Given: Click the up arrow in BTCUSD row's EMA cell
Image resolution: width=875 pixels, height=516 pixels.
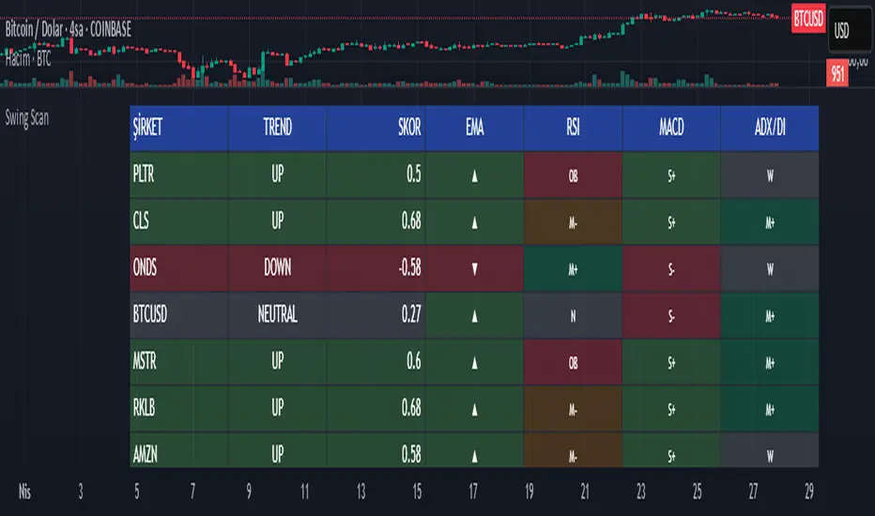Looking at the screenshot, I should pyautogui.click(x=474, y=316).
